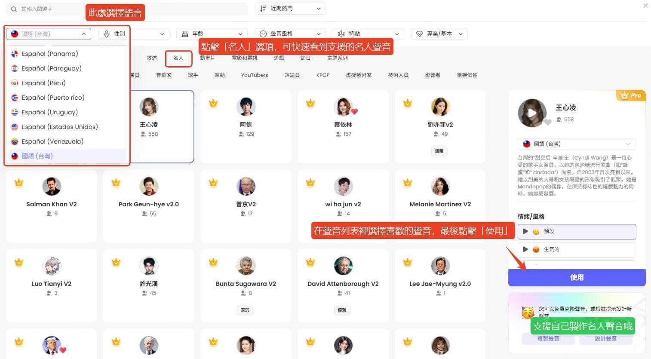Filter by 電視個性 subcategory

coord(467,75)
